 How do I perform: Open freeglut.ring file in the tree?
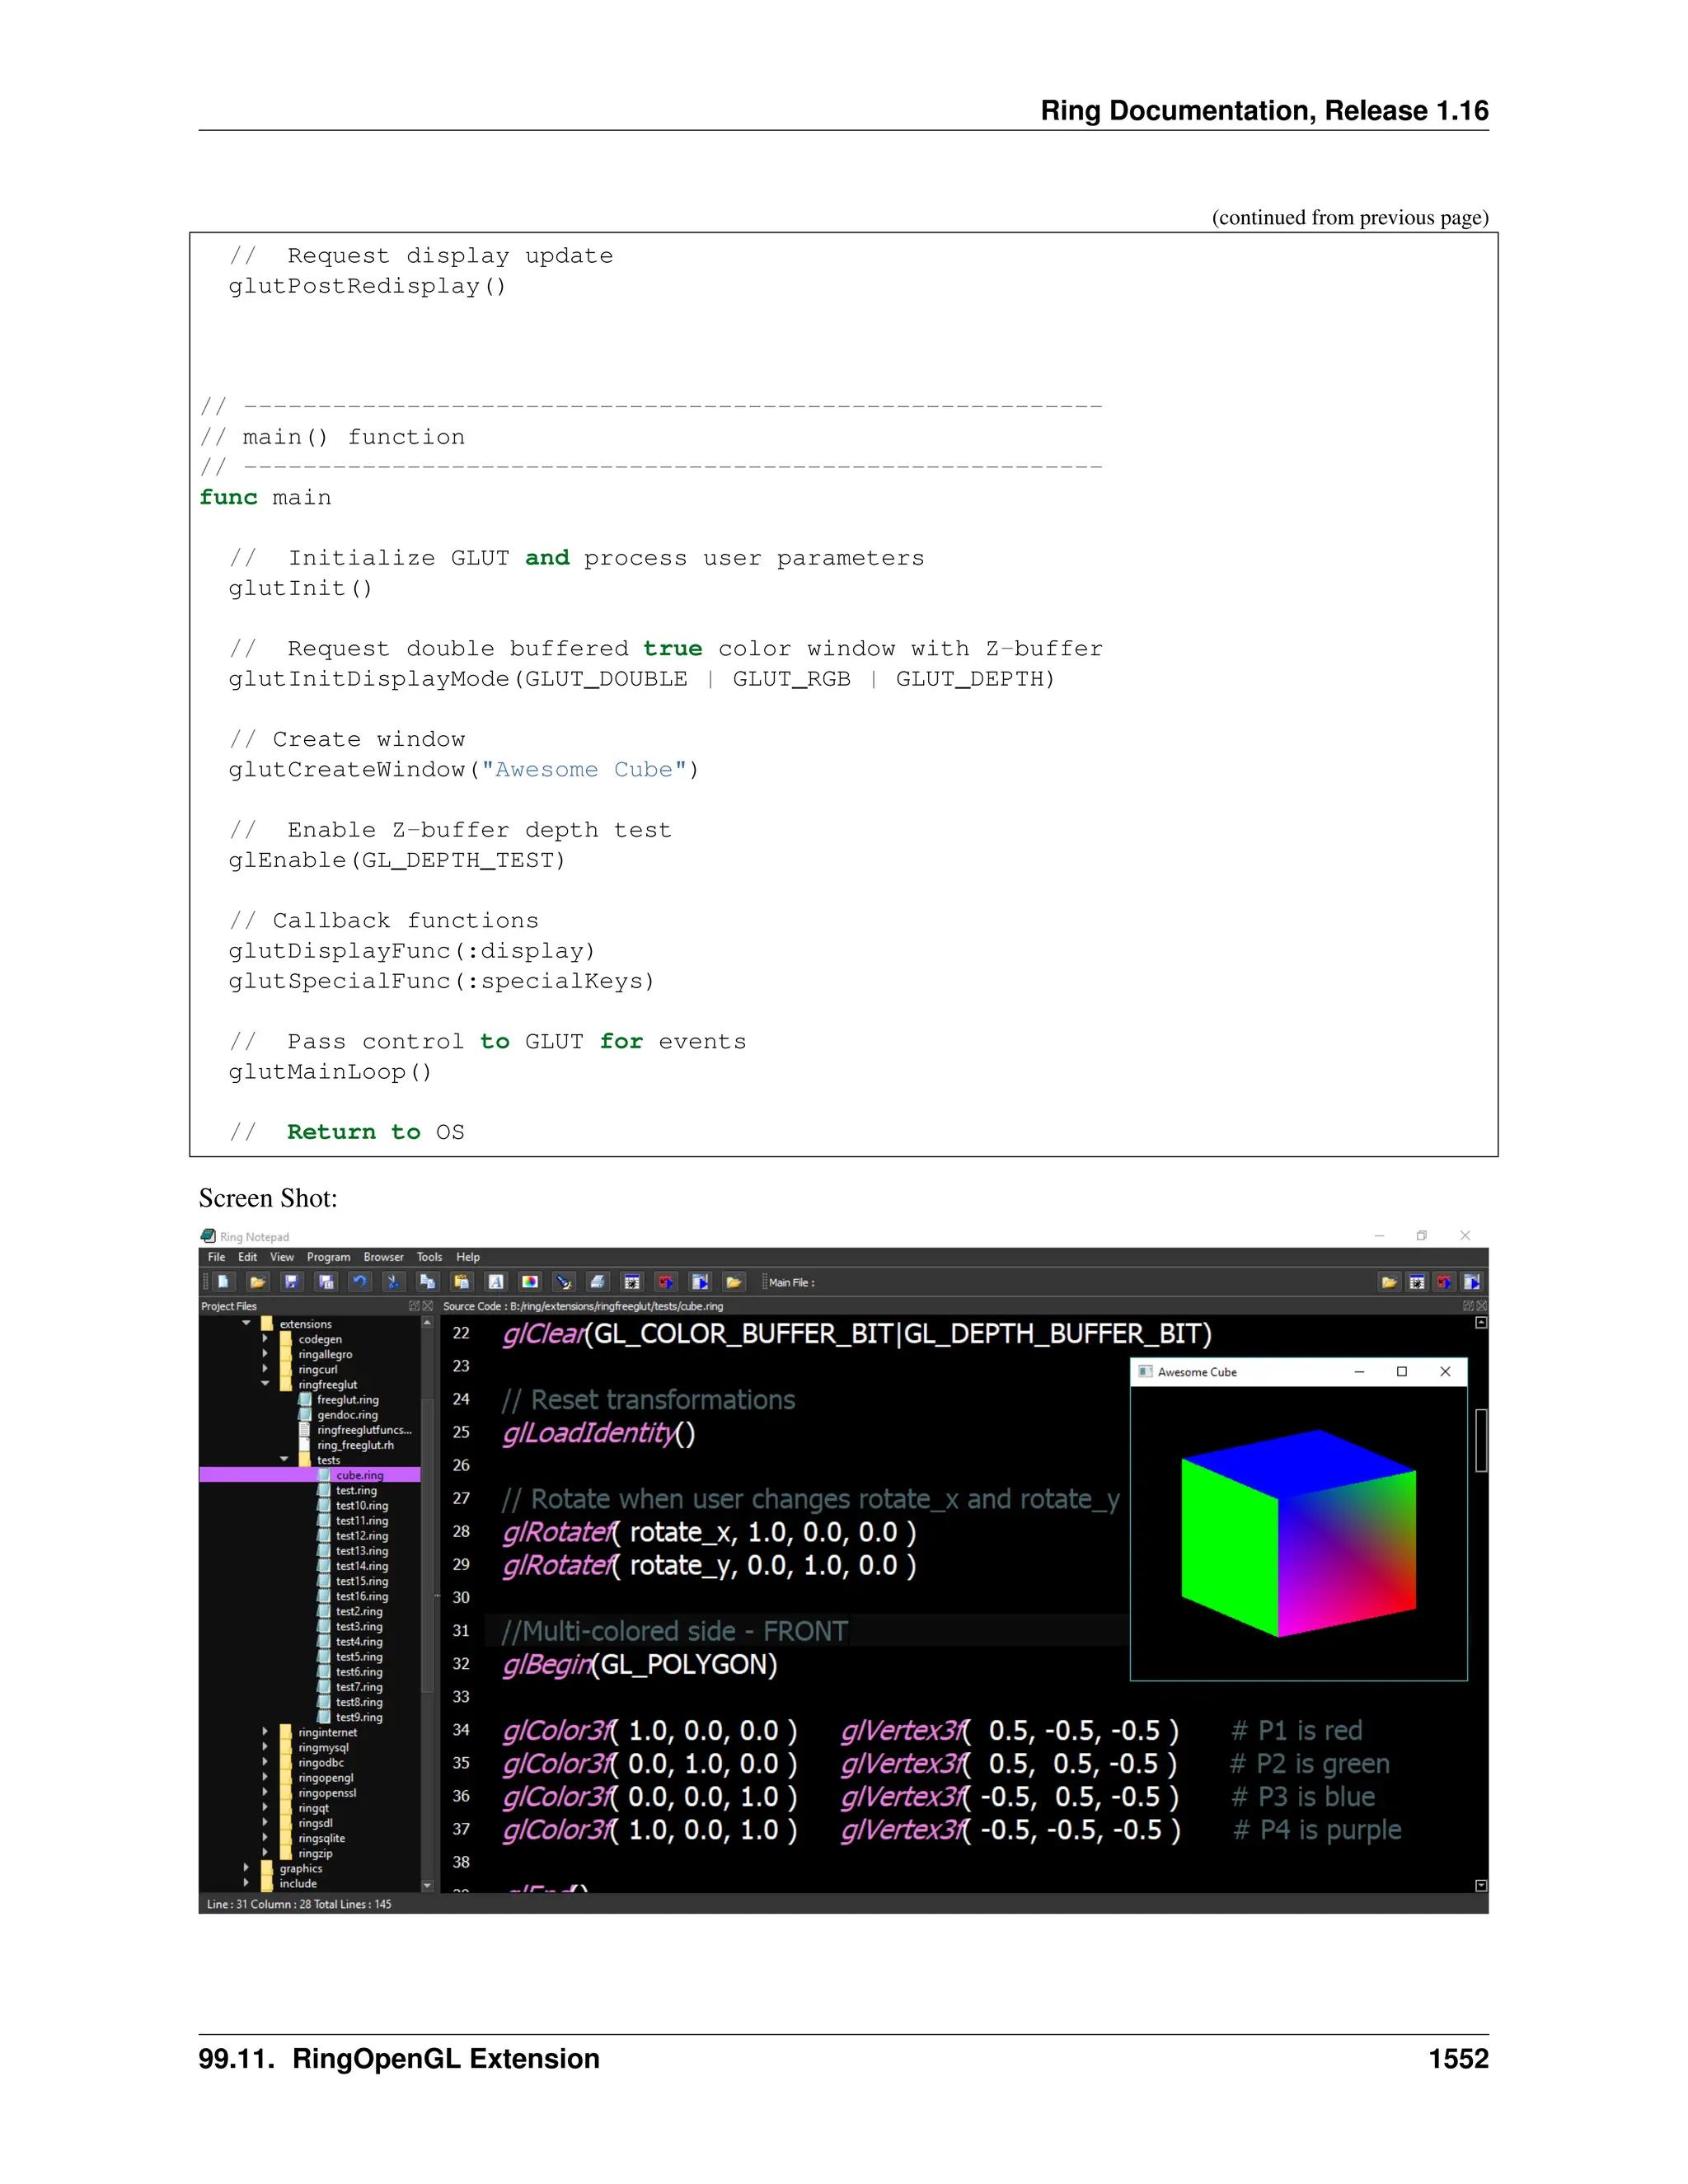pyautogui.click(x=347, y=1400)
